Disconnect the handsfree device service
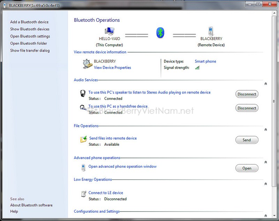 click(247, 108)
